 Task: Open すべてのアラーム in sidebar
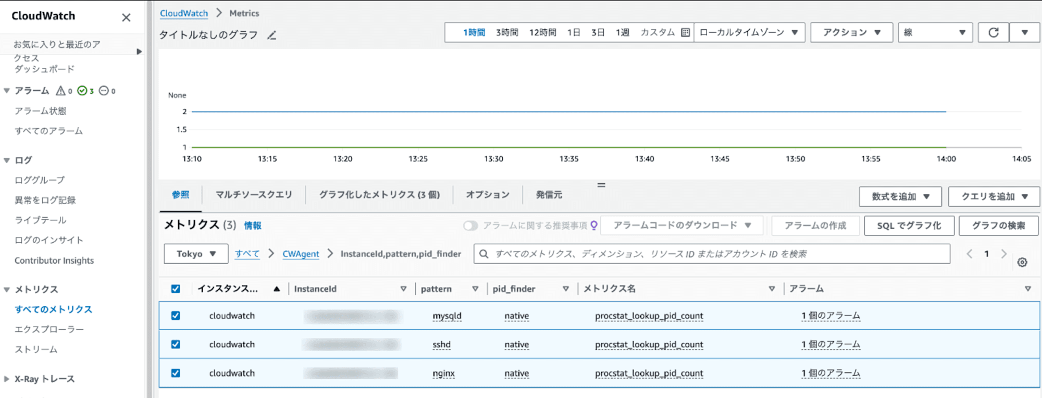(x=48, y=131)
